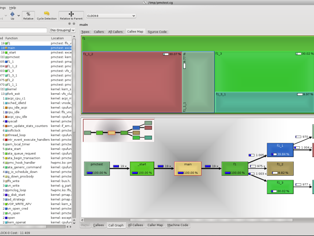This screenshot has width=314, height=236.
Task: Click the Up arrow toolbar icon
Action: coord(13,14)
